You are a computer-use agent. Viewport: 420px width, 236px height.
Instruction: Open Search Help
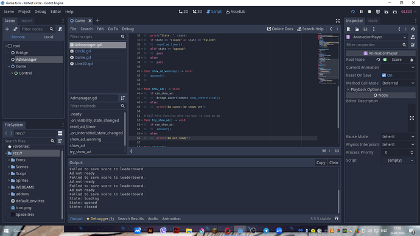coord(310,29)
